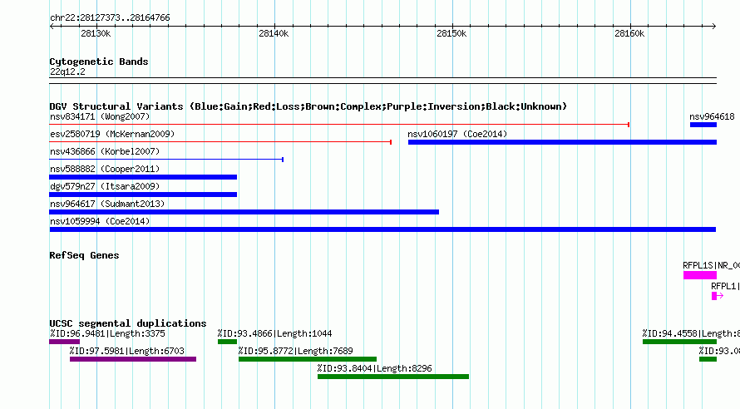The width and height of the screenshot is (740, 409).
Task: Click the 28160k ruler tick label
Action: 629,33
